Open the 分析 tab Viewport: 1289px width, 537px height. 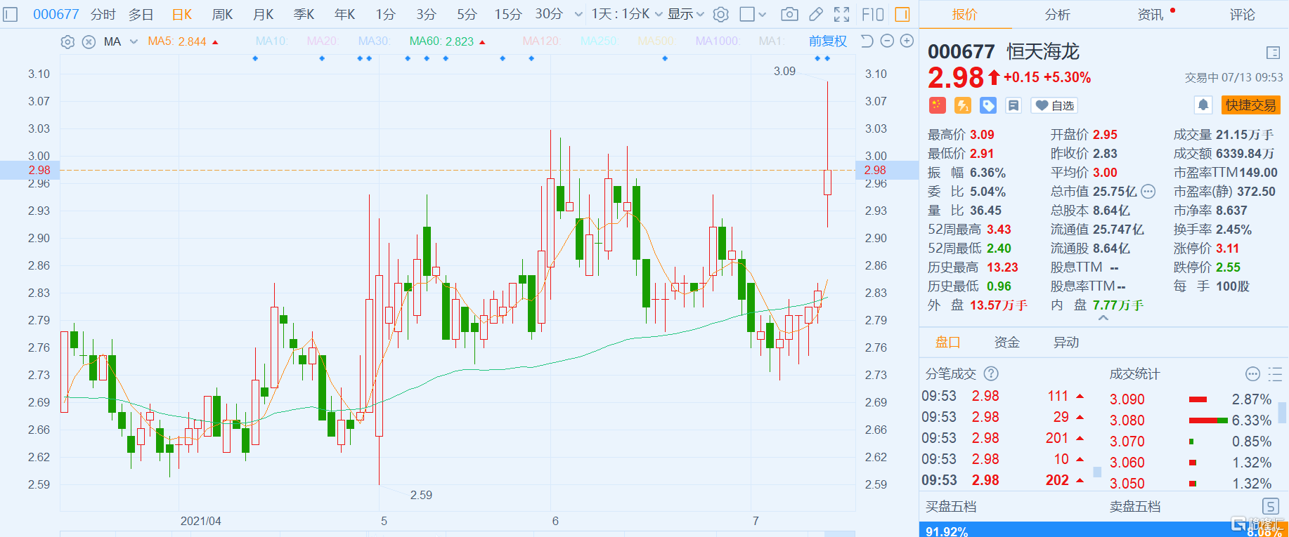point(1058,14)
